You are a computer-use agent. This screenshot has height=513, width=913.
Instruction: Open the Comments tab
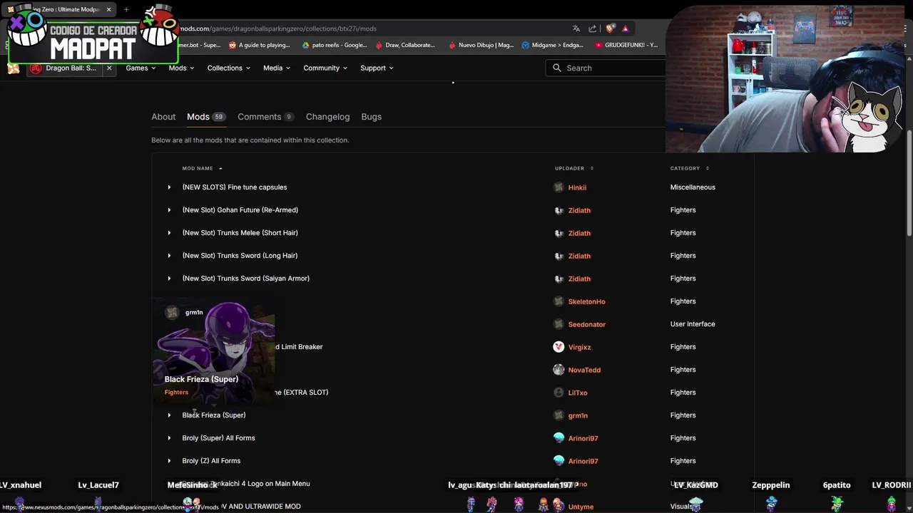tap(265, 117)
